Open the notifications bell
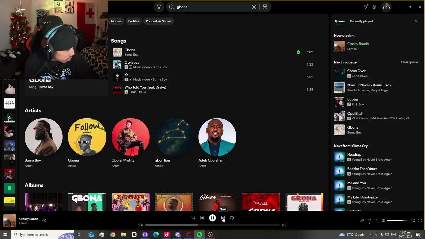 point(365,7)
